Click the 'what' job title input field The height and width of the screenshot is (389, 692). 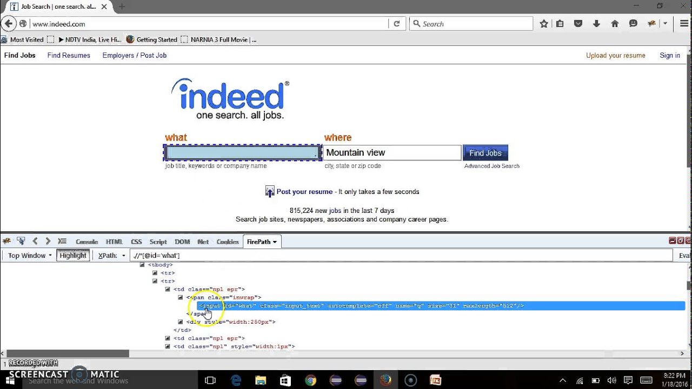coord(243,153)
